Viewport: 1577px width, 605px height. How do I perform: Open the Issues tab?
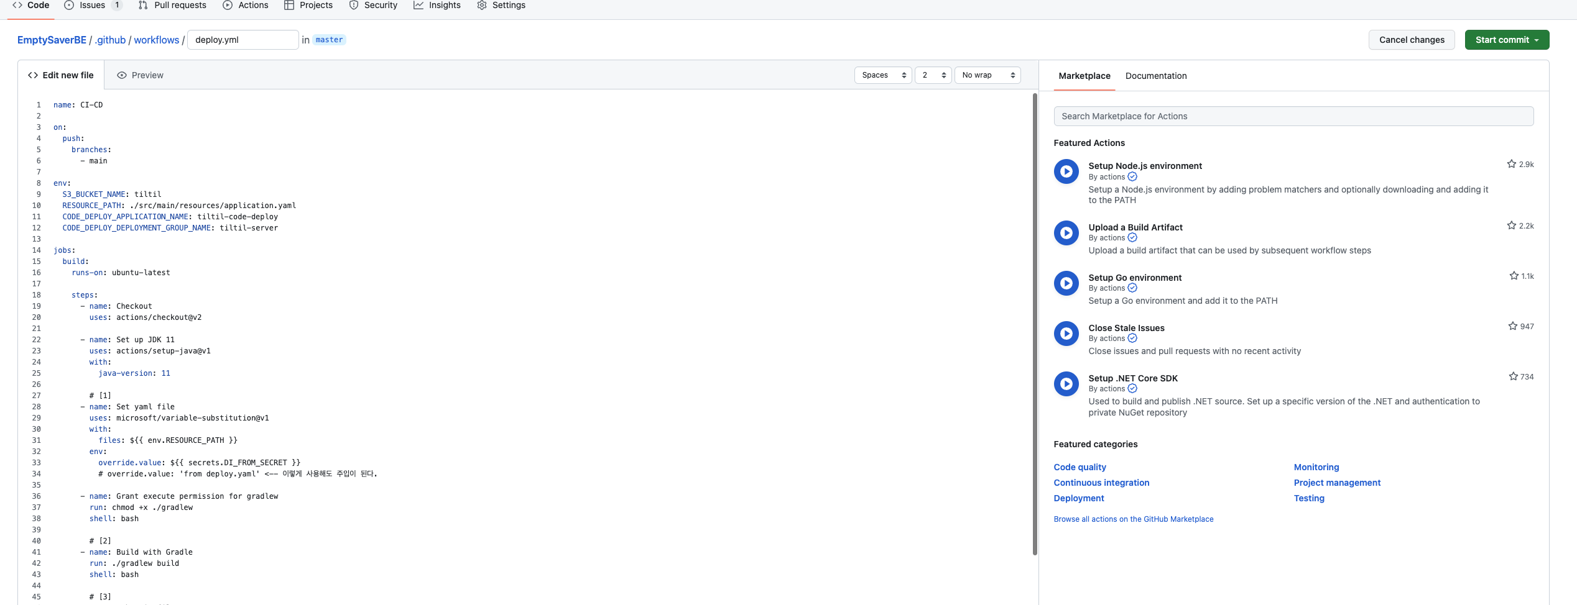coord(93,6)
